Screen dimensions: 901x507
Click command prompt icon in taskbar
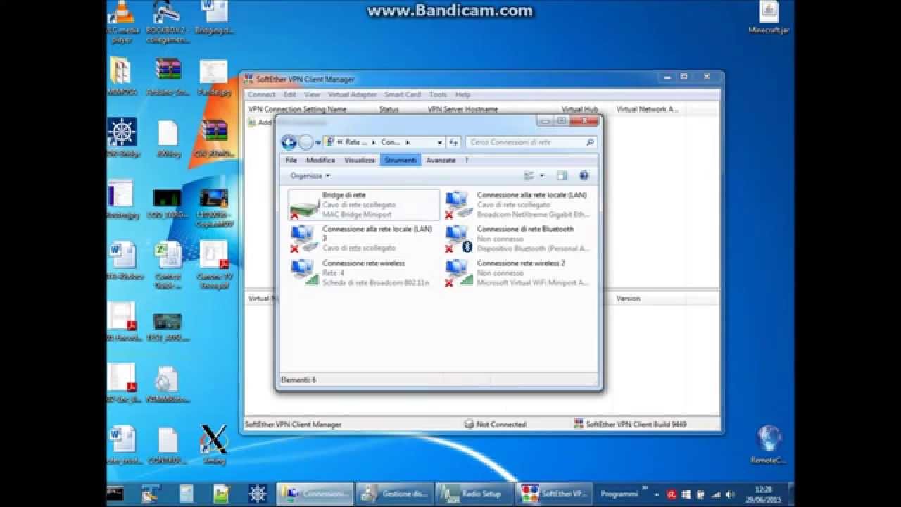(115, 494)
